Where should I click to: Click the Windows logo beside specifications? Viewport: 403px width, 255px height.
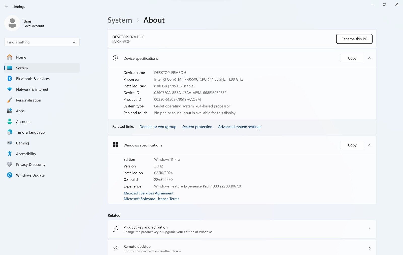115,145
